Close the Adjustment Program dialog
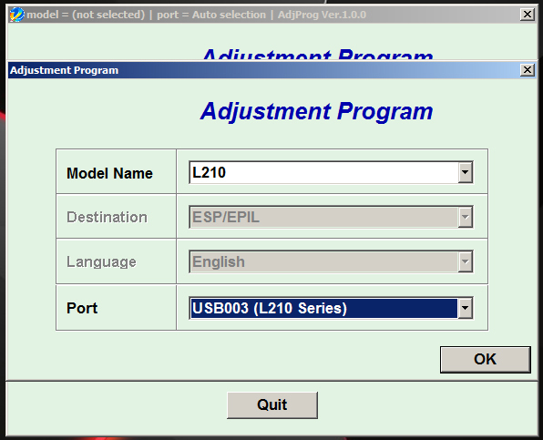This screenshot has height=440, width=543. tap(528, 70)
